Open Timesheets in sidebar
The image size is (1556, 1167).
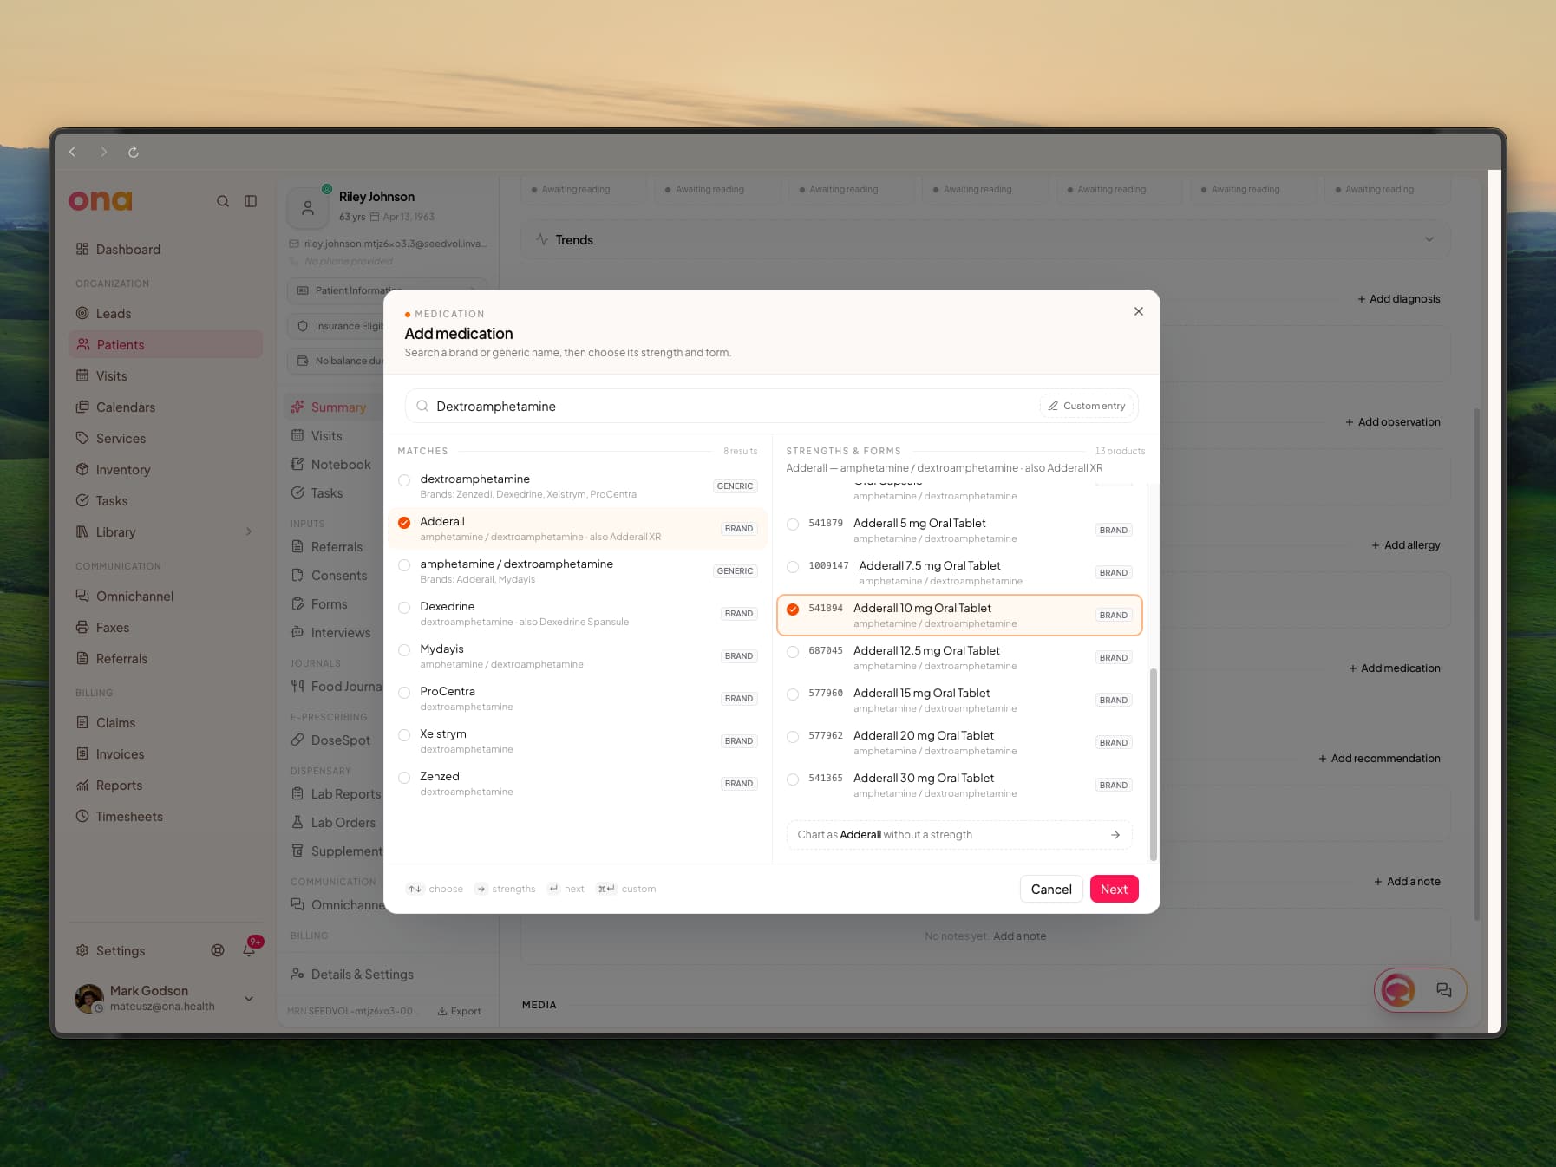click(165, 817)
